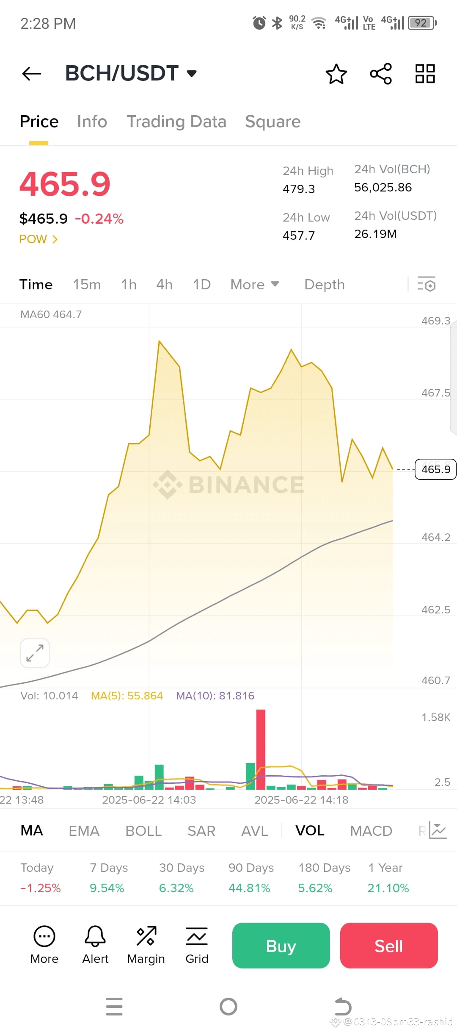This screenshot has width=457, height=1032.
Task: Enable the BOLL indicator
Action: (143, 831)
